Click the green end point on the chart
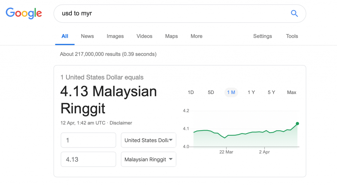 (297, 124)
